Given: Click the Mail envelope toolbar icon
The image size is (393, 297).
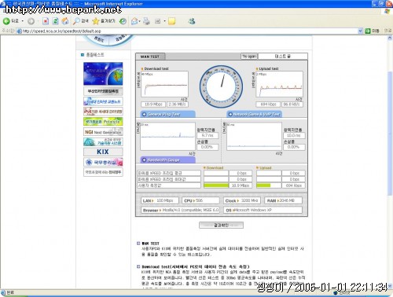Looking at the screenshot, I should 134,21.
